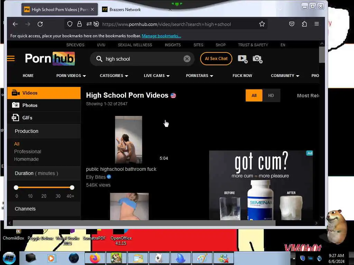The image size is (354, 265).
Task: Click the minimum duration slider handle
Action: (x=16, y=187)
